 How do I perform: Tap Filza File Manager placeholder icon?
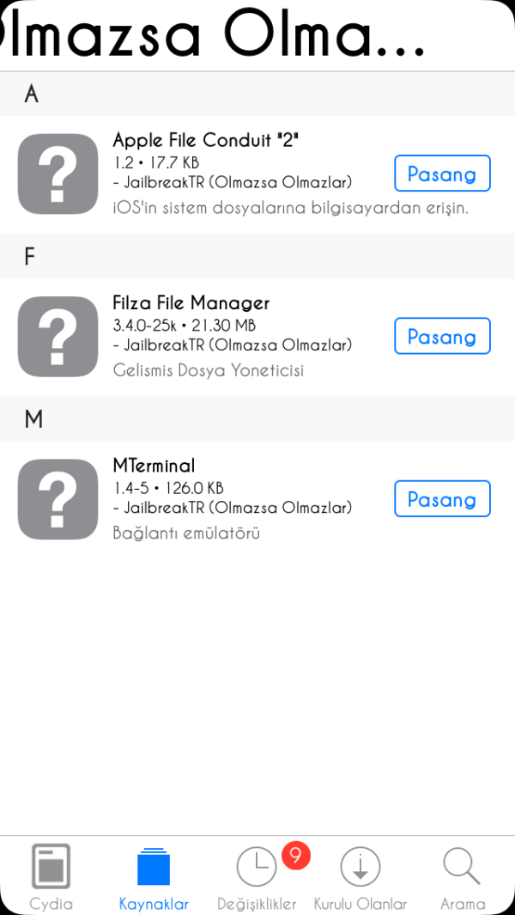pos(58,336)
